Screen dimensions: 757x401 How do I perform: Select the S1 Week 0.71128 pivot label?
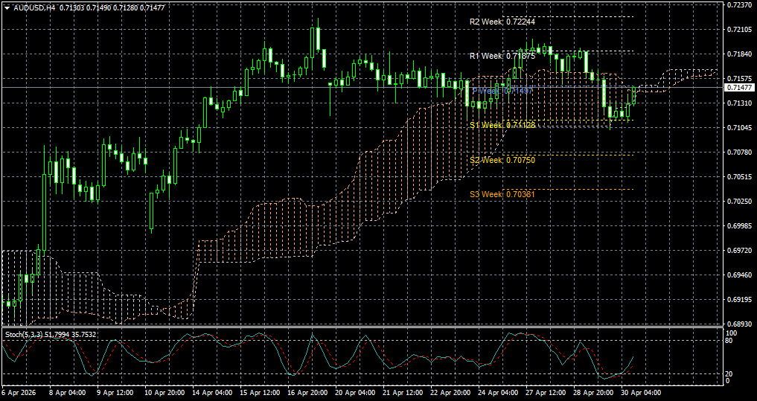(502, 125)
